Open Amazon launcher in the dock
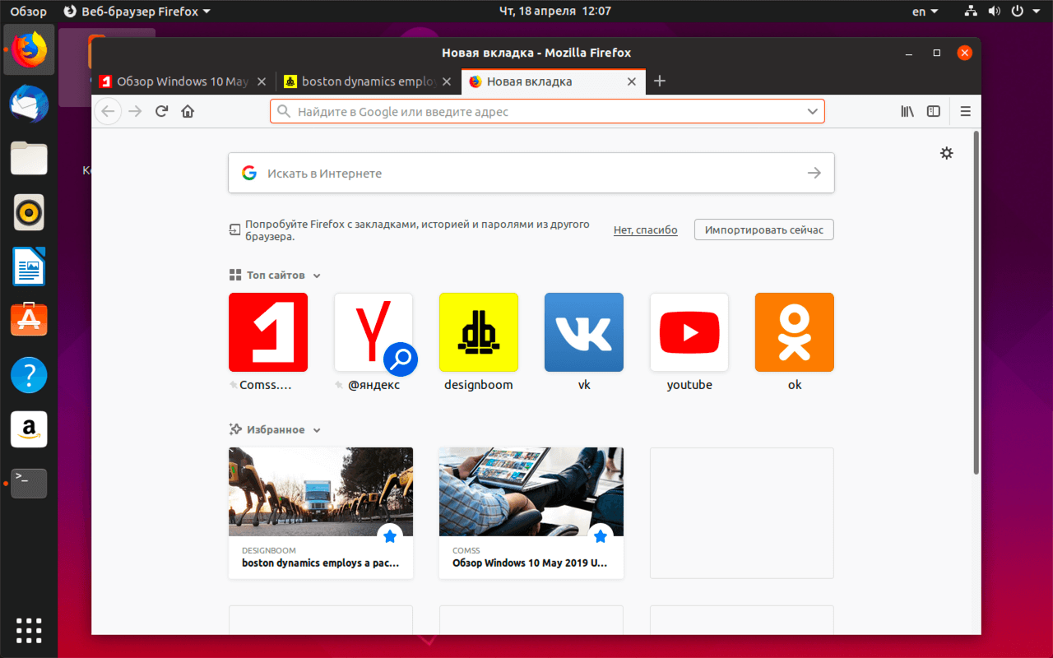The width and height of the screenshot is (1053, 658). [29, 429]
